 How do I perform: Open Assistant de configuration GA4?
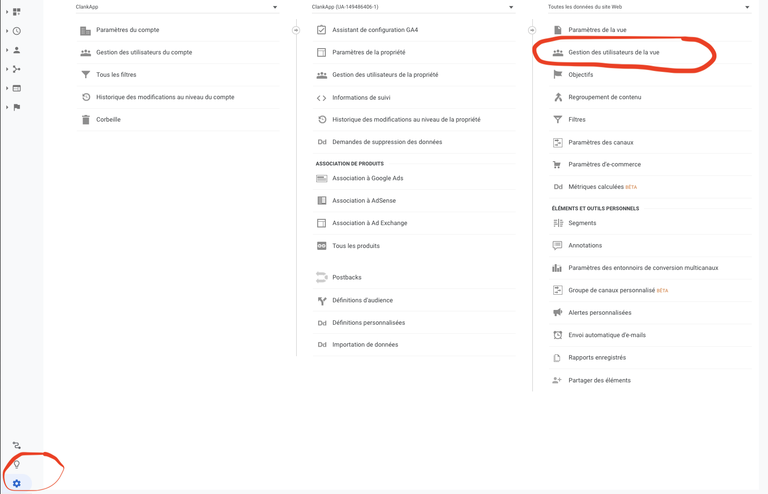click(375, 30)
